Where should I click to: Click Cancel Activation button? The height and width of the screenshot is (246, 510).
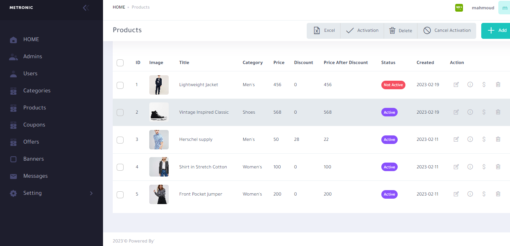click(x=447, y=31)
